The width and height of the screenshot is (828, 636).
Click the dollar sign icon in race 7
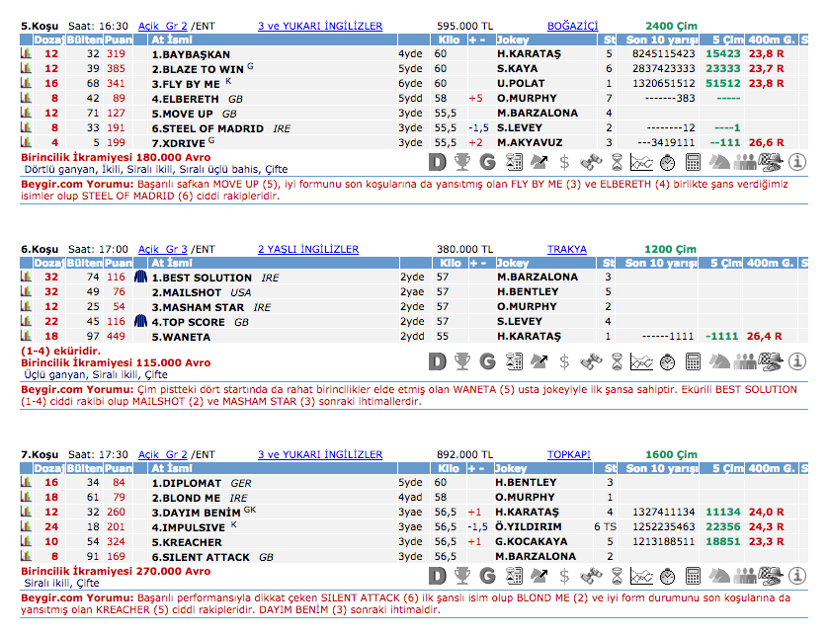pos(564,575)
